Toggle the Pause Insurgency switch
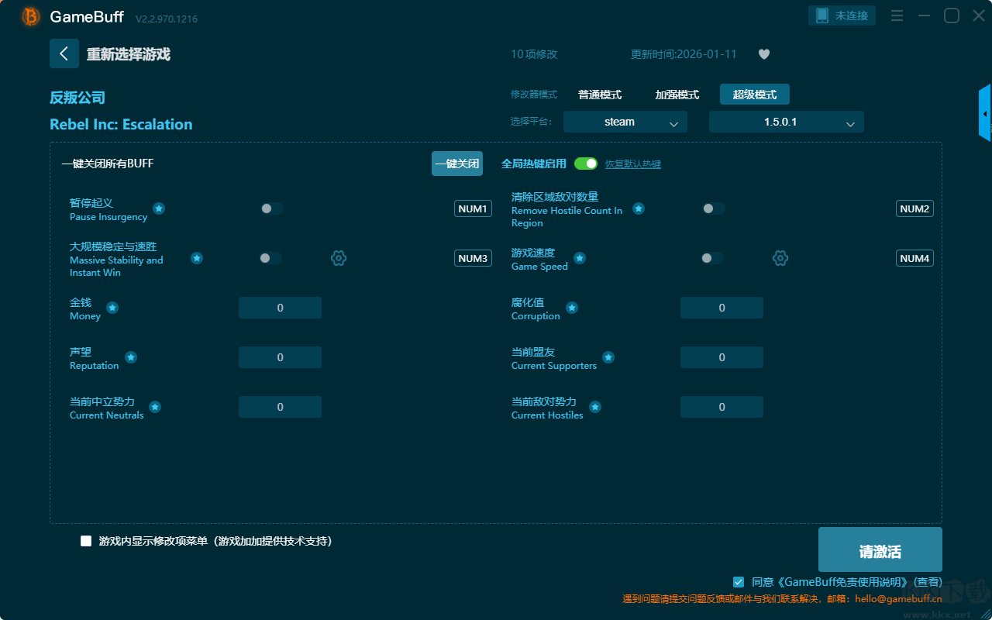992x620 pixels. 271,208
